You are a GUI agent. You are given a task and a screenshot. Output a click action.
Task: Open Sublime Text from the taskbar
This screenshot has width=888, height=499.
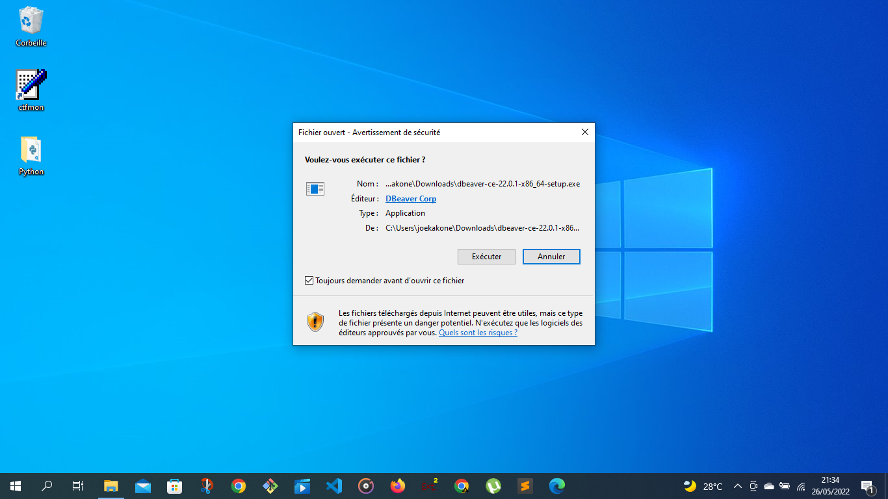525,486
